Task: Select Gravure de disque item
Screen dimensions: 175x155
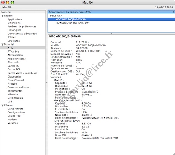Action: [19, 87]
